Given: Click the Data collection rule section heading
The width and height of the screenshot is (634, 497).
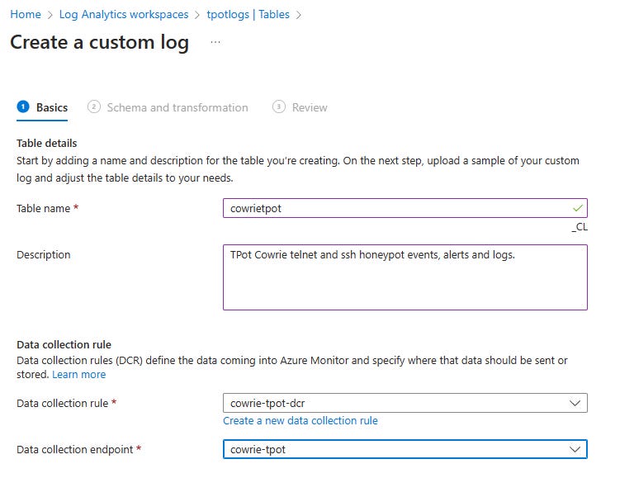Looking at the screenshot, I should [x=64, y=344].
